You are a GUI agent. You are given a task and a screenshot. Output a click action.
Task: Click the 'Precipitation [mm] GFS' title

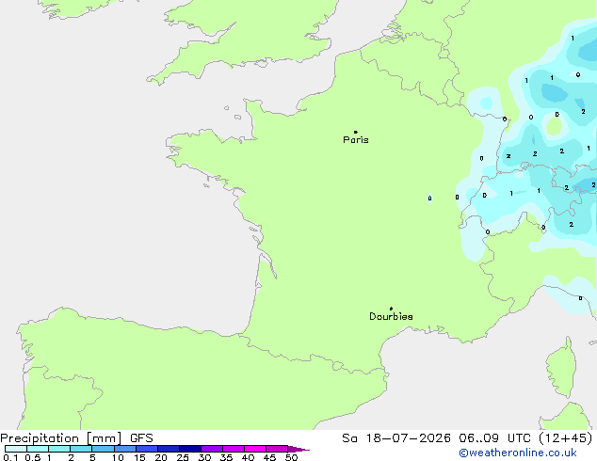pos(76,438)
